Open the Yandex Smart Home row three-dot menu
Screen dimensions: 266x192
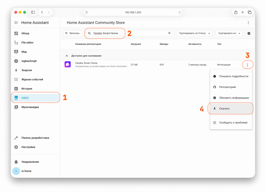(248, 65)
